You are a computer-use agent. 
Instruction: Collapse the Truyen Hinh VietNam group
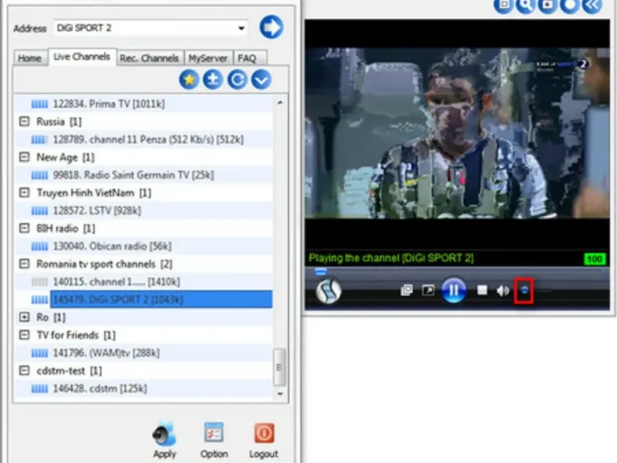click(25, 192)
